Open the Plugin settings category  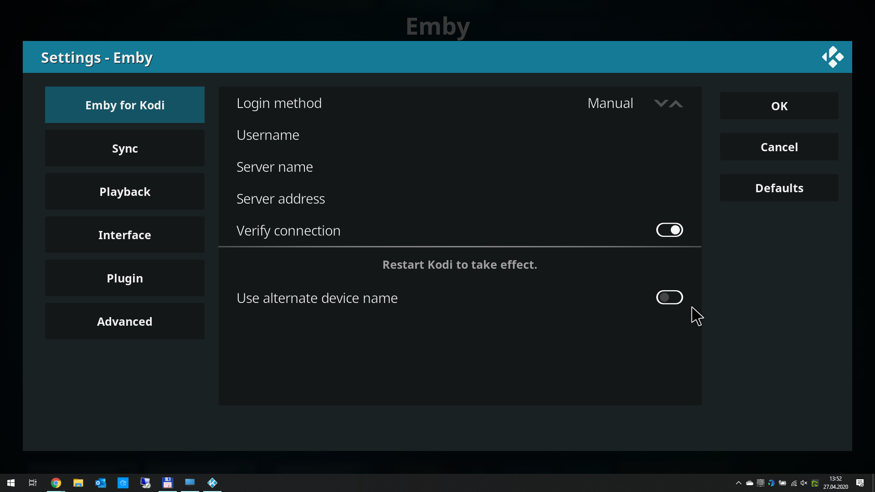click(125, 278)
